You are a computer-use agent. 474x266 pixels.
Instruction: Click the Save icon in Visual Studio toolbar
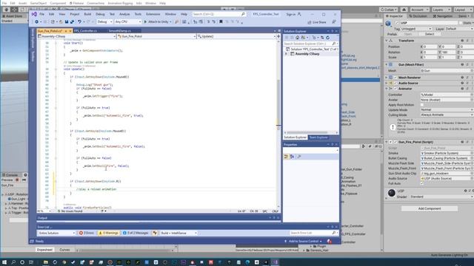67,21
